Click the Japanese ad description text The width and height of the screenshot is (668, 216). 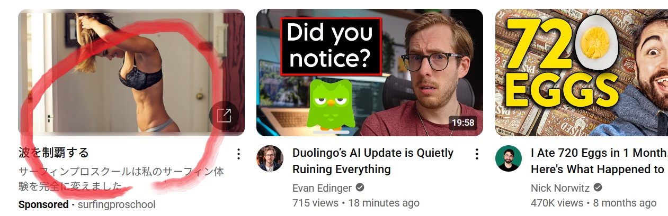coord(121,179)
